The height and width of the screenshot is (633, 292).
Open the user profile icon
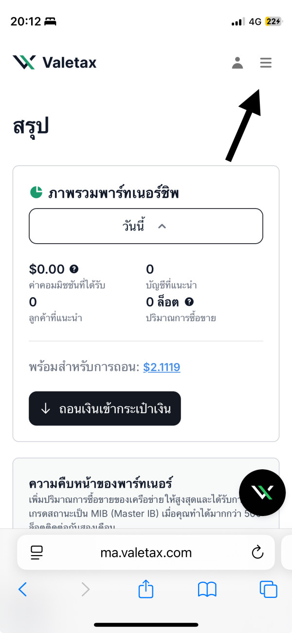coord(237,63)
